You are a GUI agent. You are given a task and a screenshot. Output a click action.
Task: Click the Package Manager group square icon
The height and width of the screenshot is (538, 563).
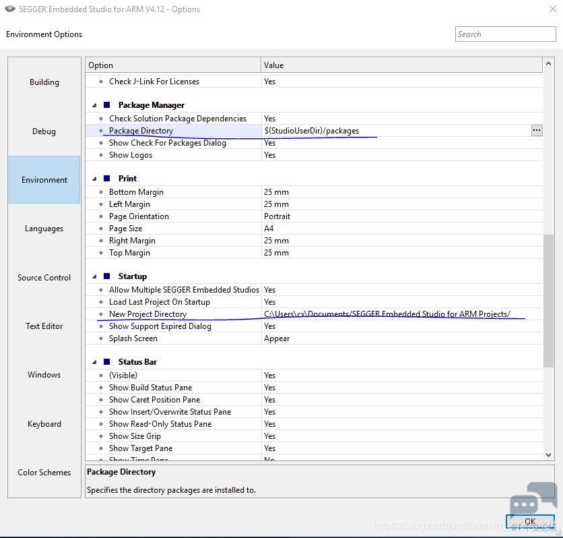[x=106, y=105]
